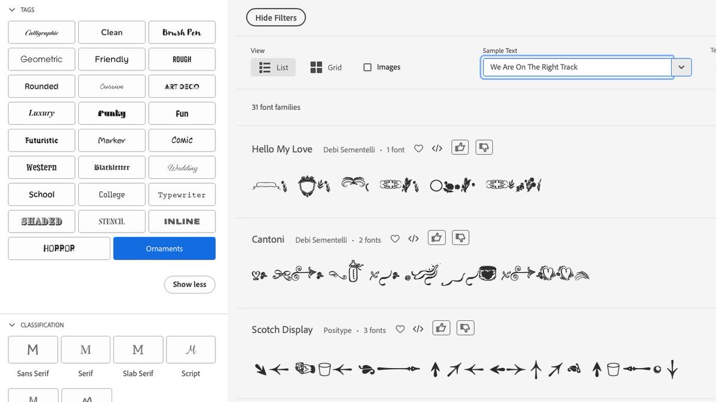Select the Blackletter tag
Viewport: 716px width, 402px height.
point(112,168)
